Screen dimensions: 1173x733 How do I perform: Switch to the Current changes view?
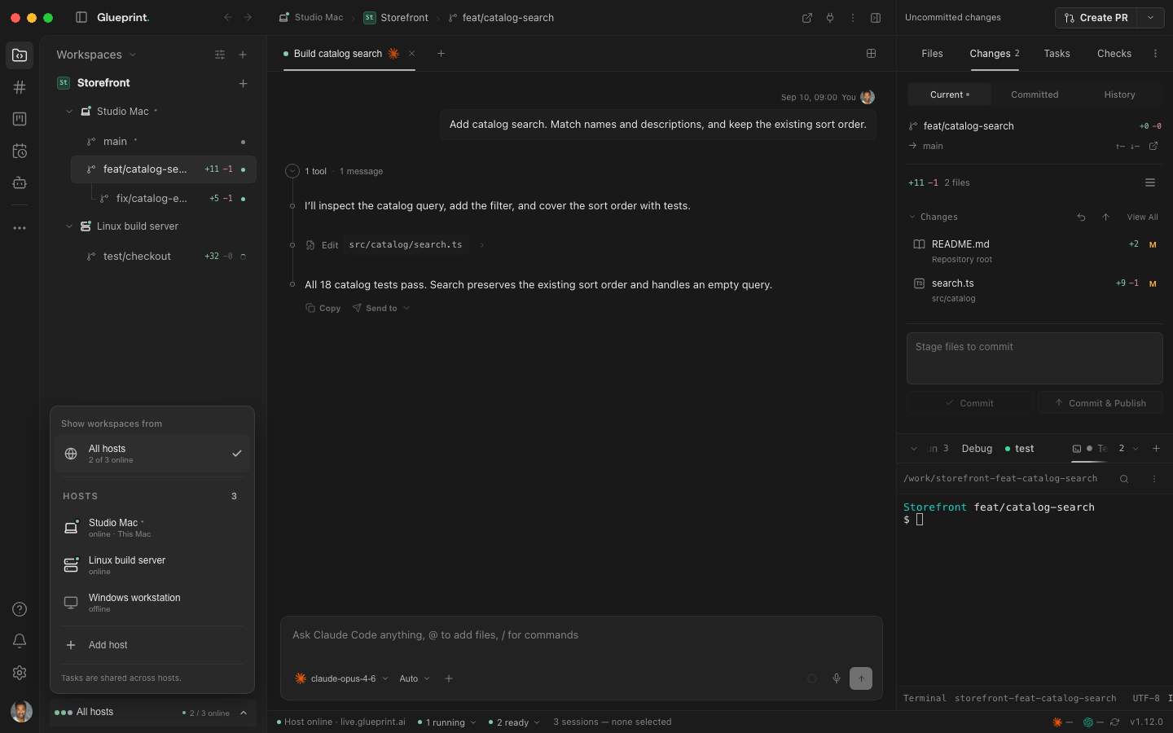point(950,94)
